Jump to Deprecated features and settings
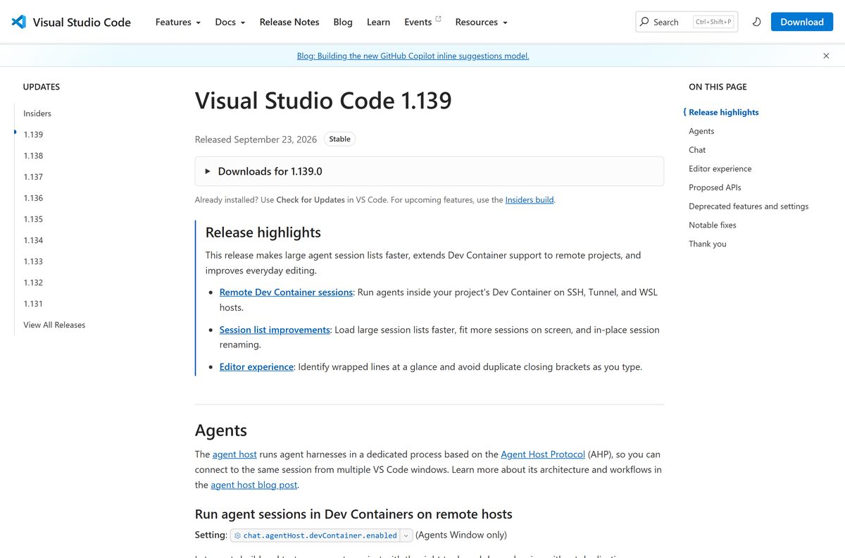The image size is (845, 558). pos(749,206)
